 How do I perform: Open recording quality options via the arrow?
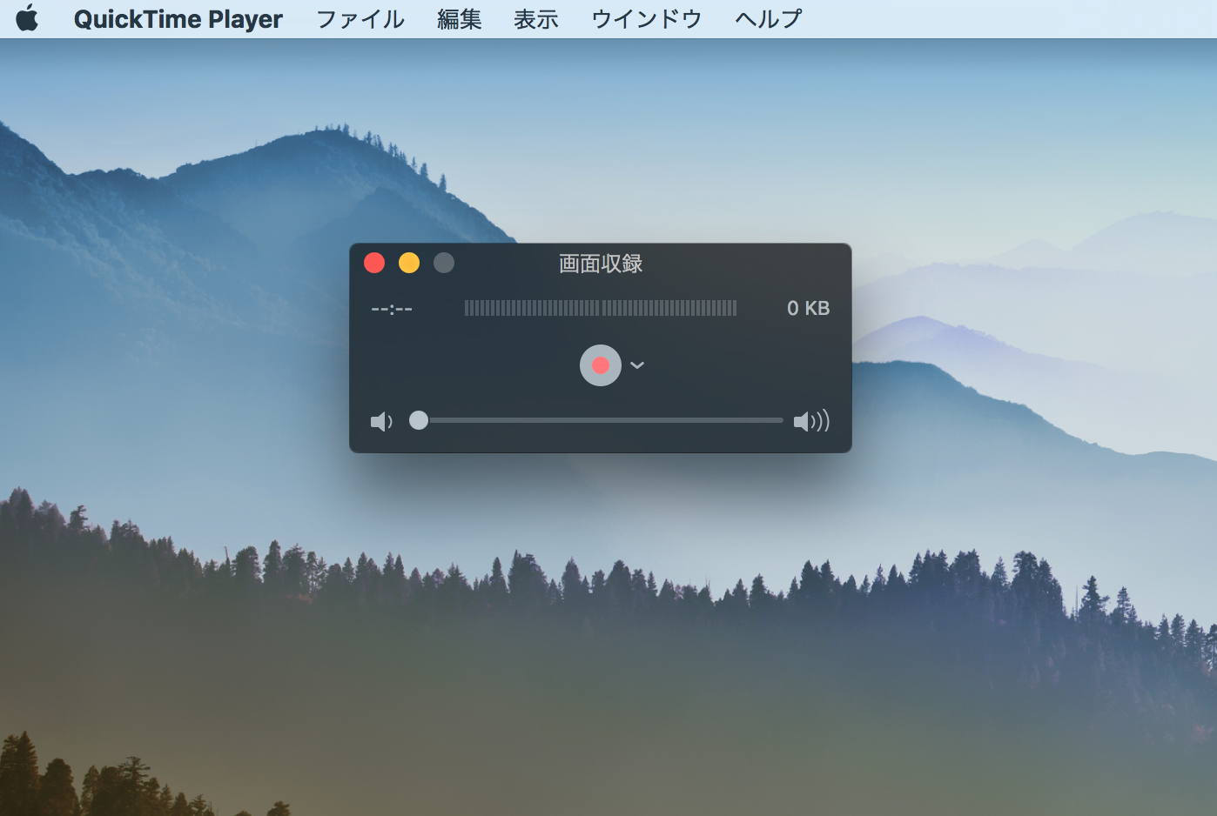pos(636,365)
